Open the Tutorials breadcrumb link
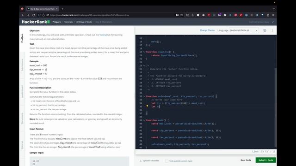The image size is (296, 166). [x=68, y=22]
